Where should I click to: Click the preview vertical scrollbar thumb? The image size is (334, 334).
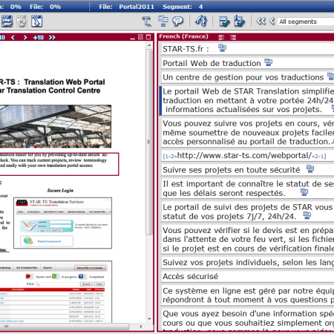tap(149, 142)
